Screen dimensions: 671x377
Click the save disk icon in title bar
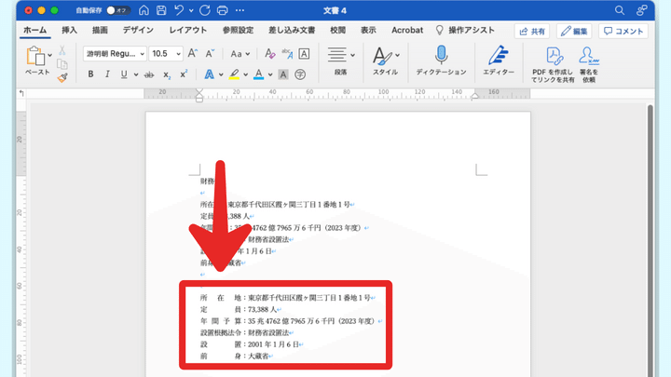click(162, 10)
